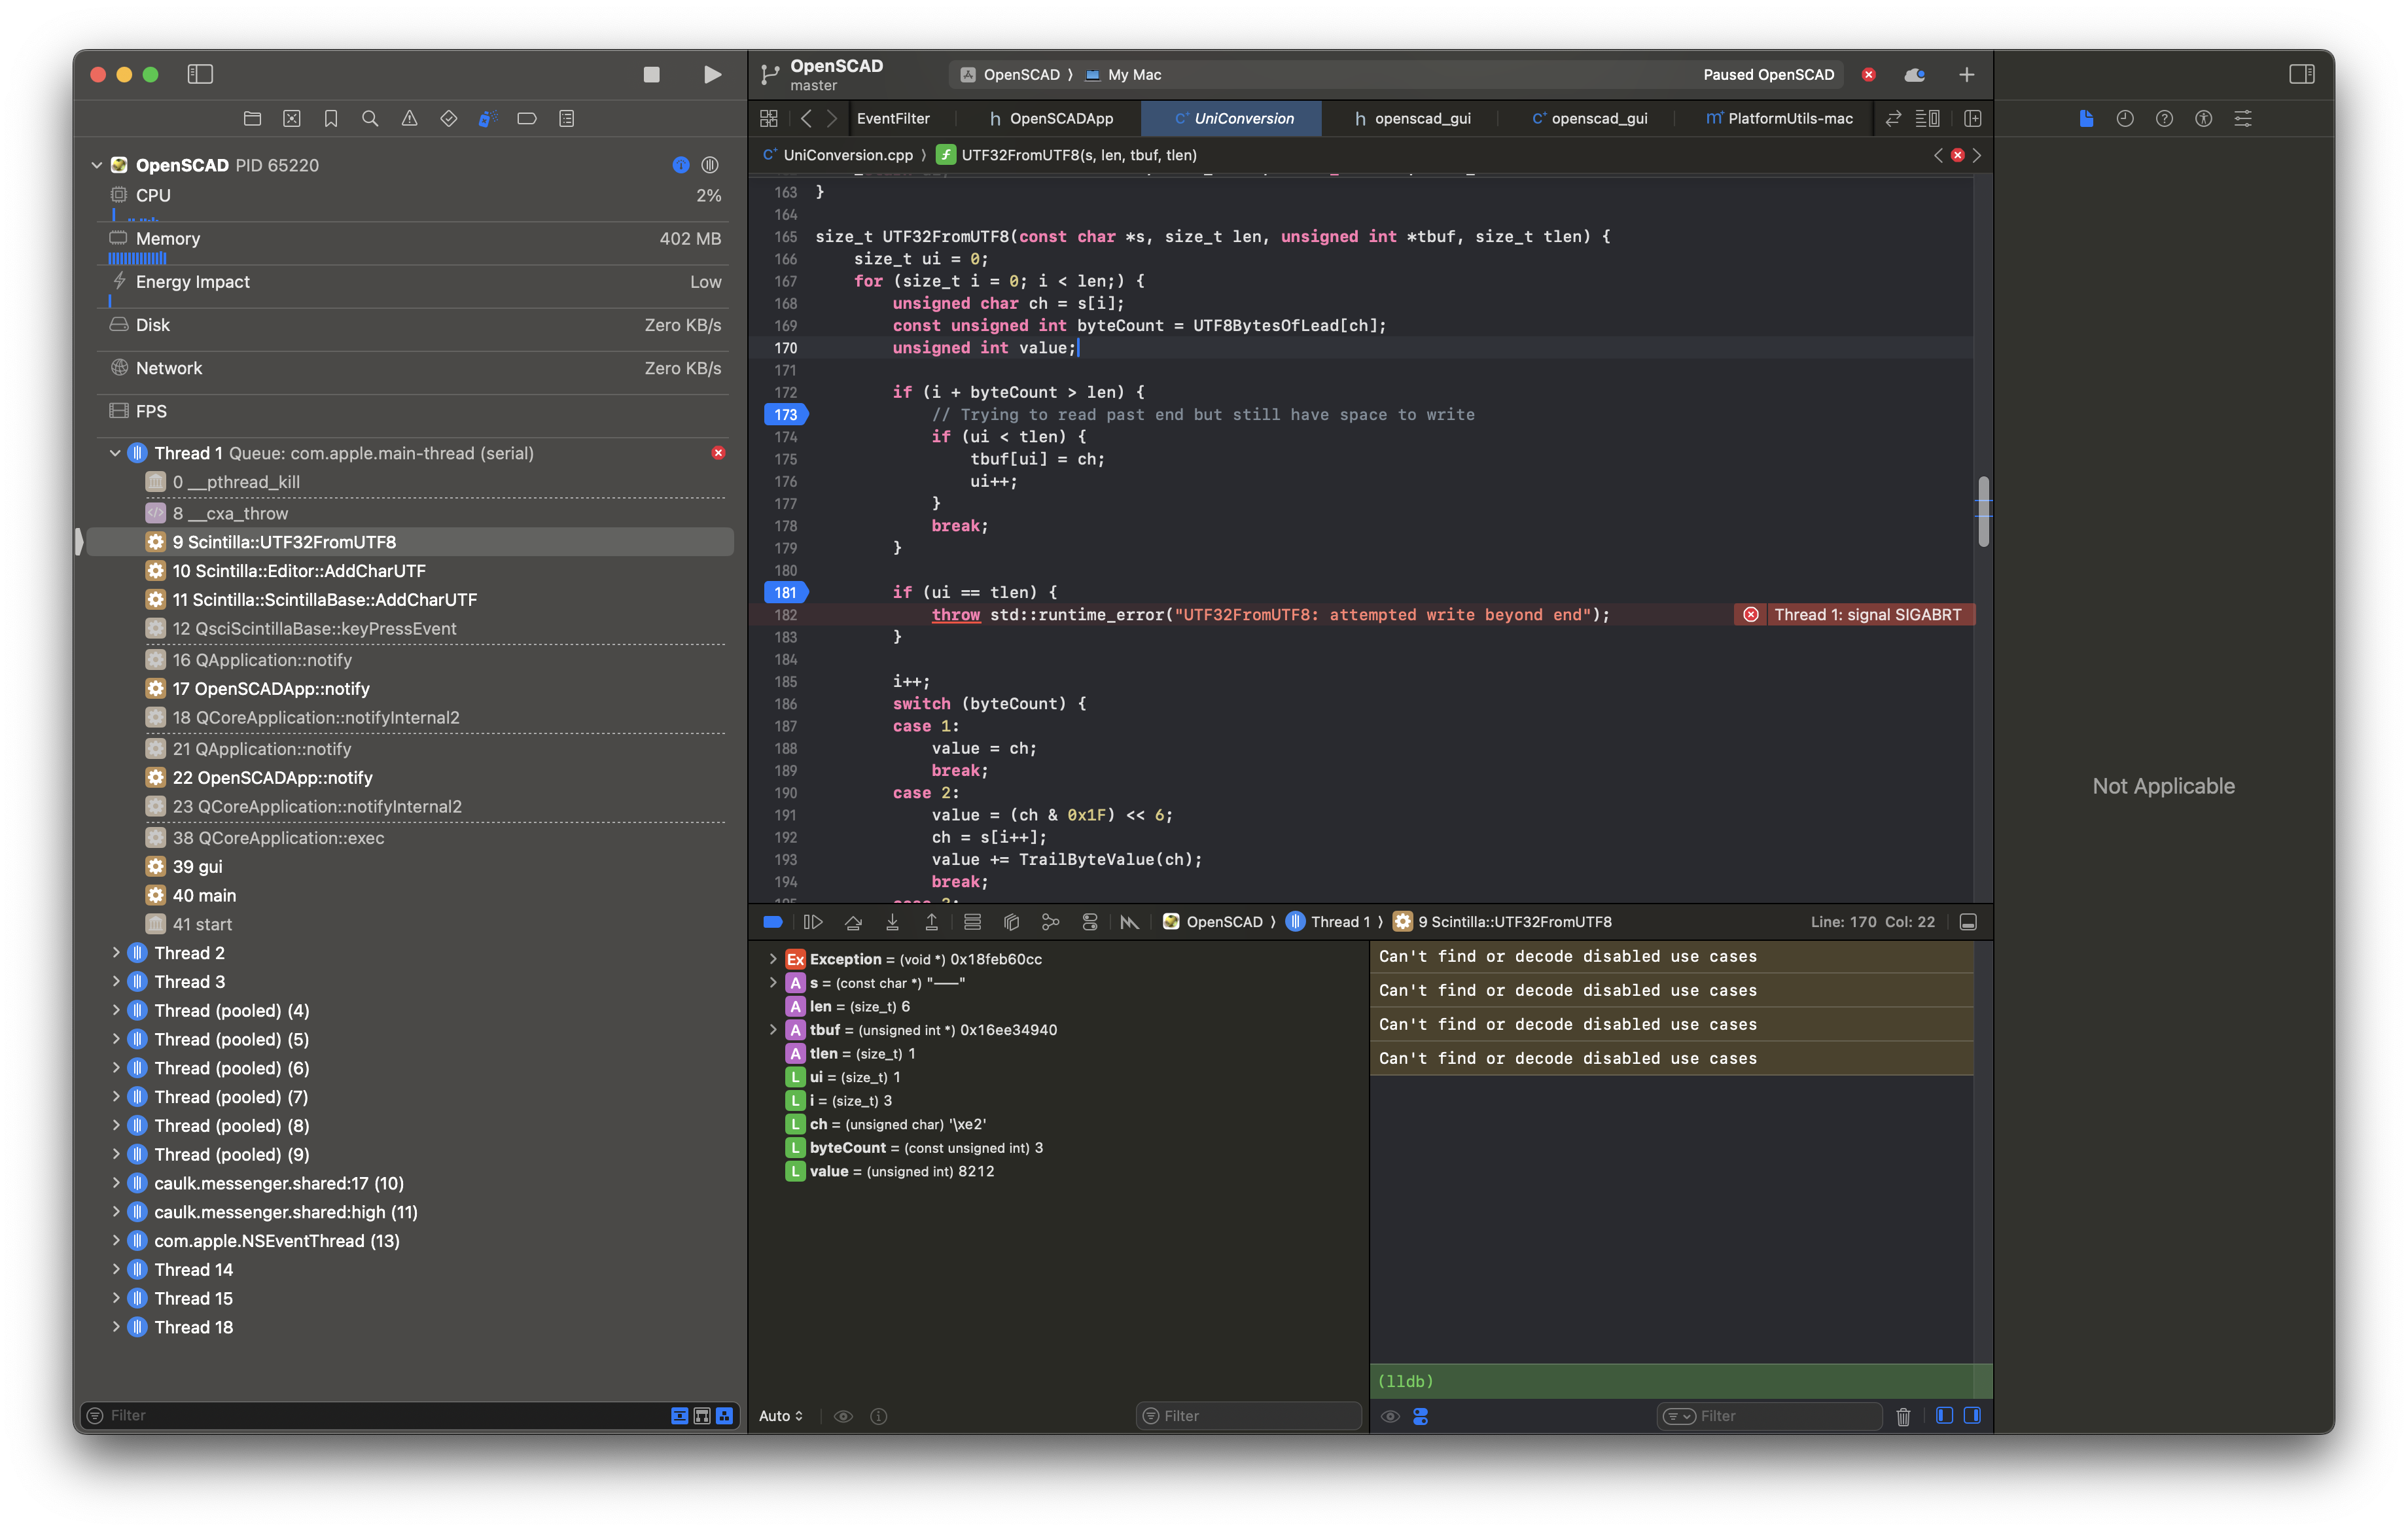Expand the Exception variable
The height and width of the screenshot is (1531, 2408).
tap(772, 959)
